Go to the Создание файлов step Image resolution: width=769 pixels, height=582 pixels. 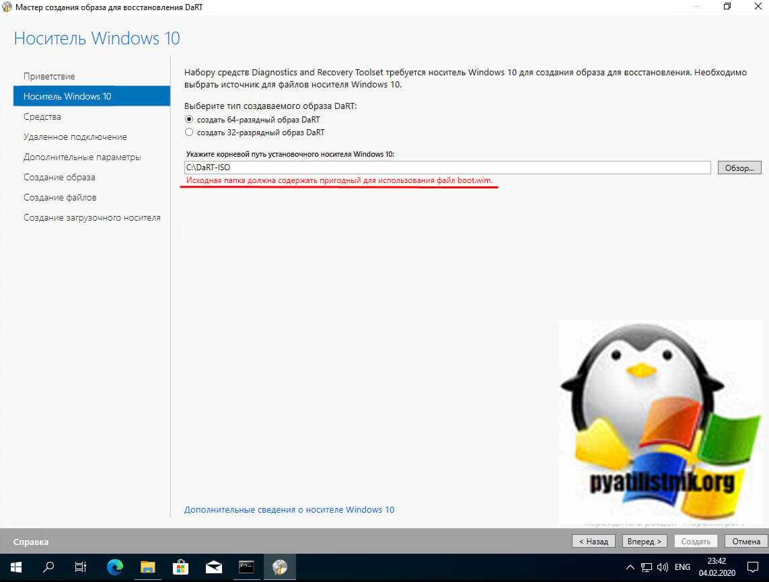pyautogui.click(x=60, y=197)
